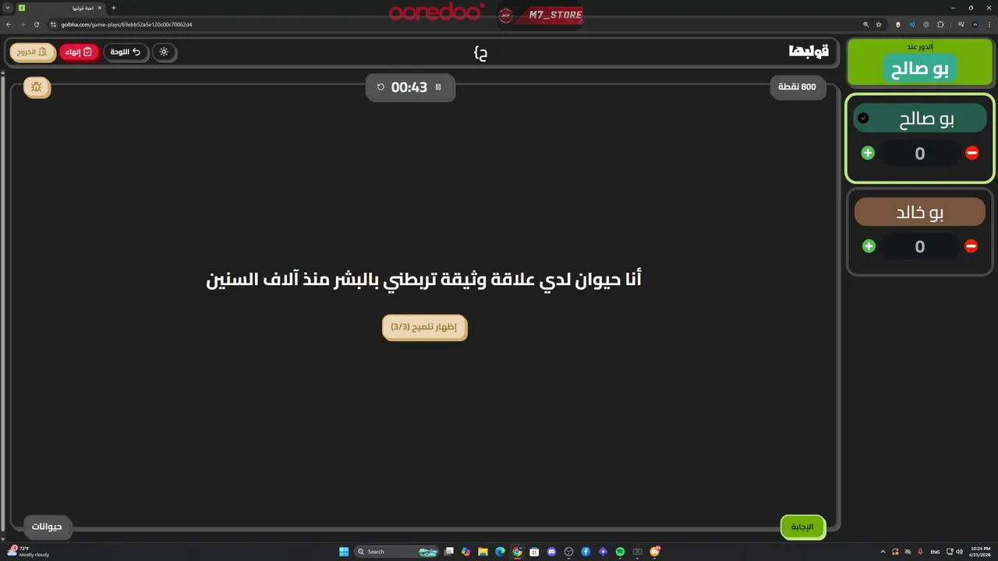Reset the timer with circular arrow
This screenshot has width=998, height=561.
click(380, 87)
